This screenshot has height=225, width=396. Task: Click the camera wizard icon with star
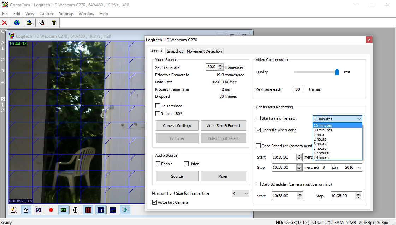pos(14,210)
